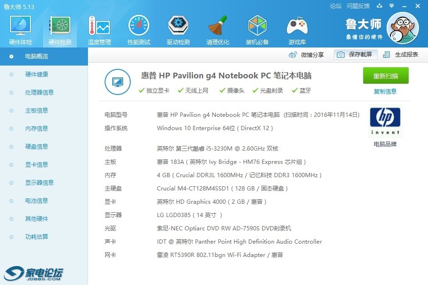Screen dimensions: 428x285
Task: Click the download tray icon in title bar
Action: tap(379, 6)
